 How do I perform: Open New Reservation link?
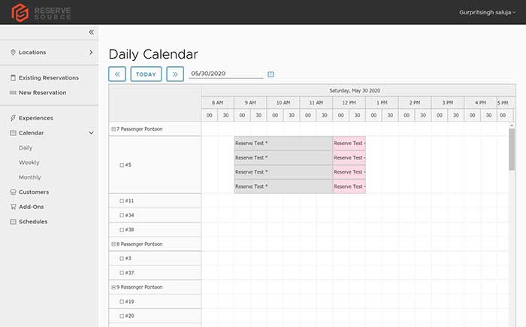tap(42, 92)
